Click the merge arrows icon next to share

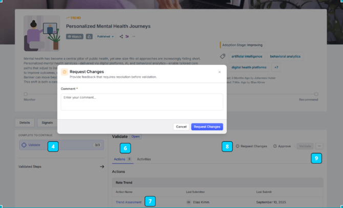pyautogui.click(x=127, y=36)
